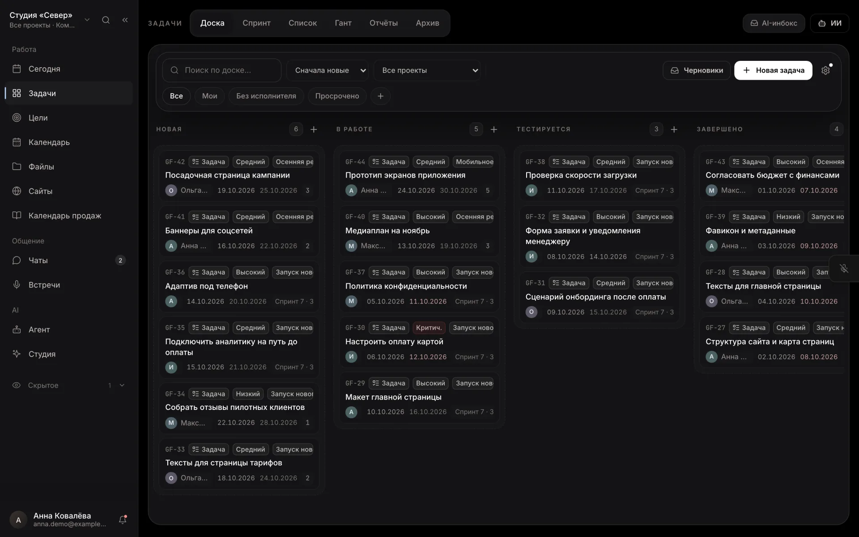Go to Цели in the sidebar
This screenshot has height=537, width=859.
(x=69, y=118)
